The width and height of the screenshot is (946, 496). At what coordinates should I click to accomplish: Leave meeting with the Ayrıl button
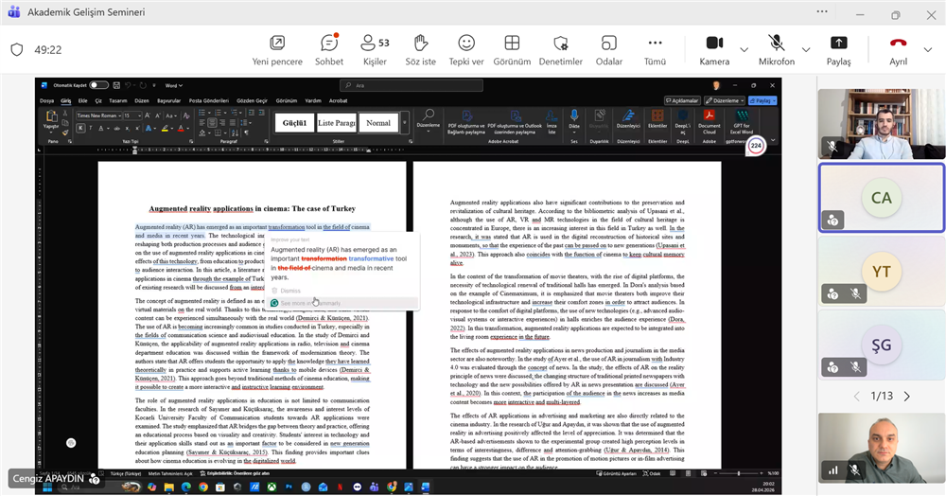tap(898, 44)
